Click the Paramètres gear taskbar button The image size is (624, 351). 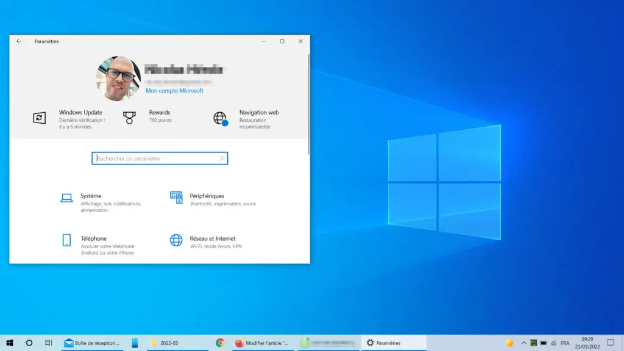pos(394,342)
